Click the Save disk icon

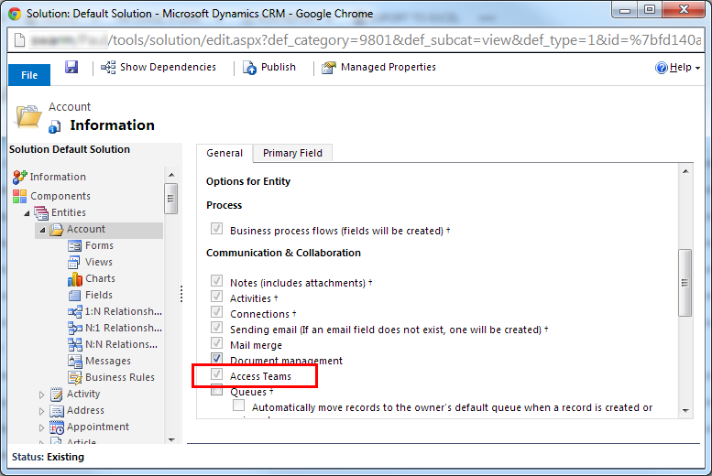71,67
